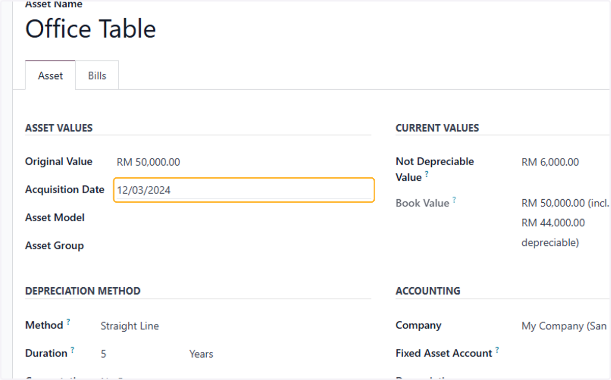
Task: Edit the Office Table asset name
Action: 91,29
